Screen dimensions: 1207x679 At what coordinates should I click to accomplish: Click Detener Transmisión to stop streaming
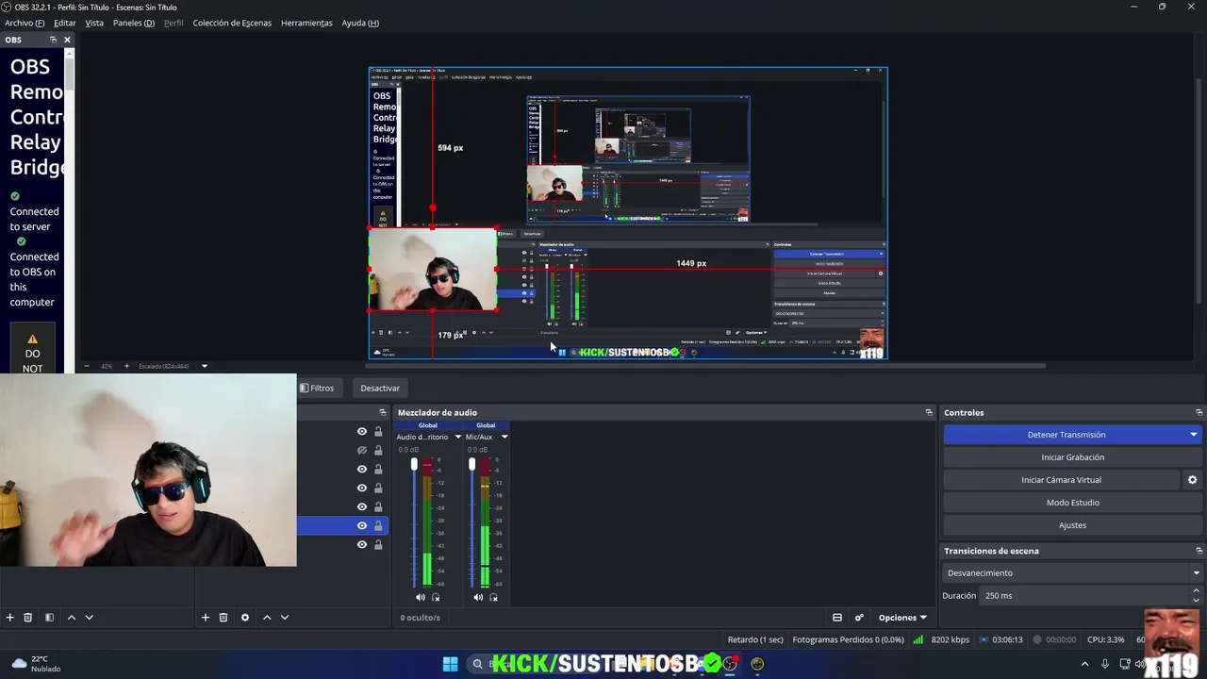tap(1066, 435)
